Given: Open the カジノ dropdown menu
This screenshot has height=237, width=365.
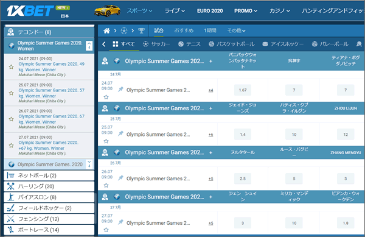Looking at the screenshot, I should coord(280,11).
